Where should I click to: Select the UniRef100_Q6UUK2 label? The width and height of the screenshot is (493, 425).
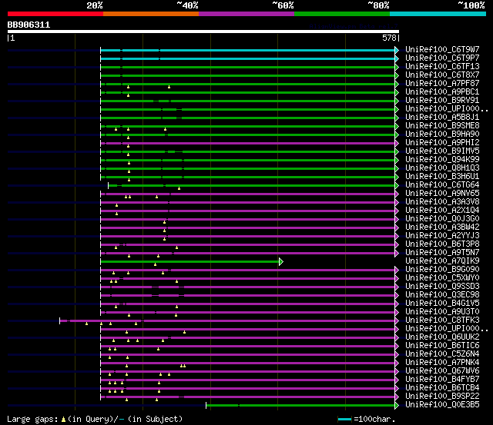pos(442,337)
